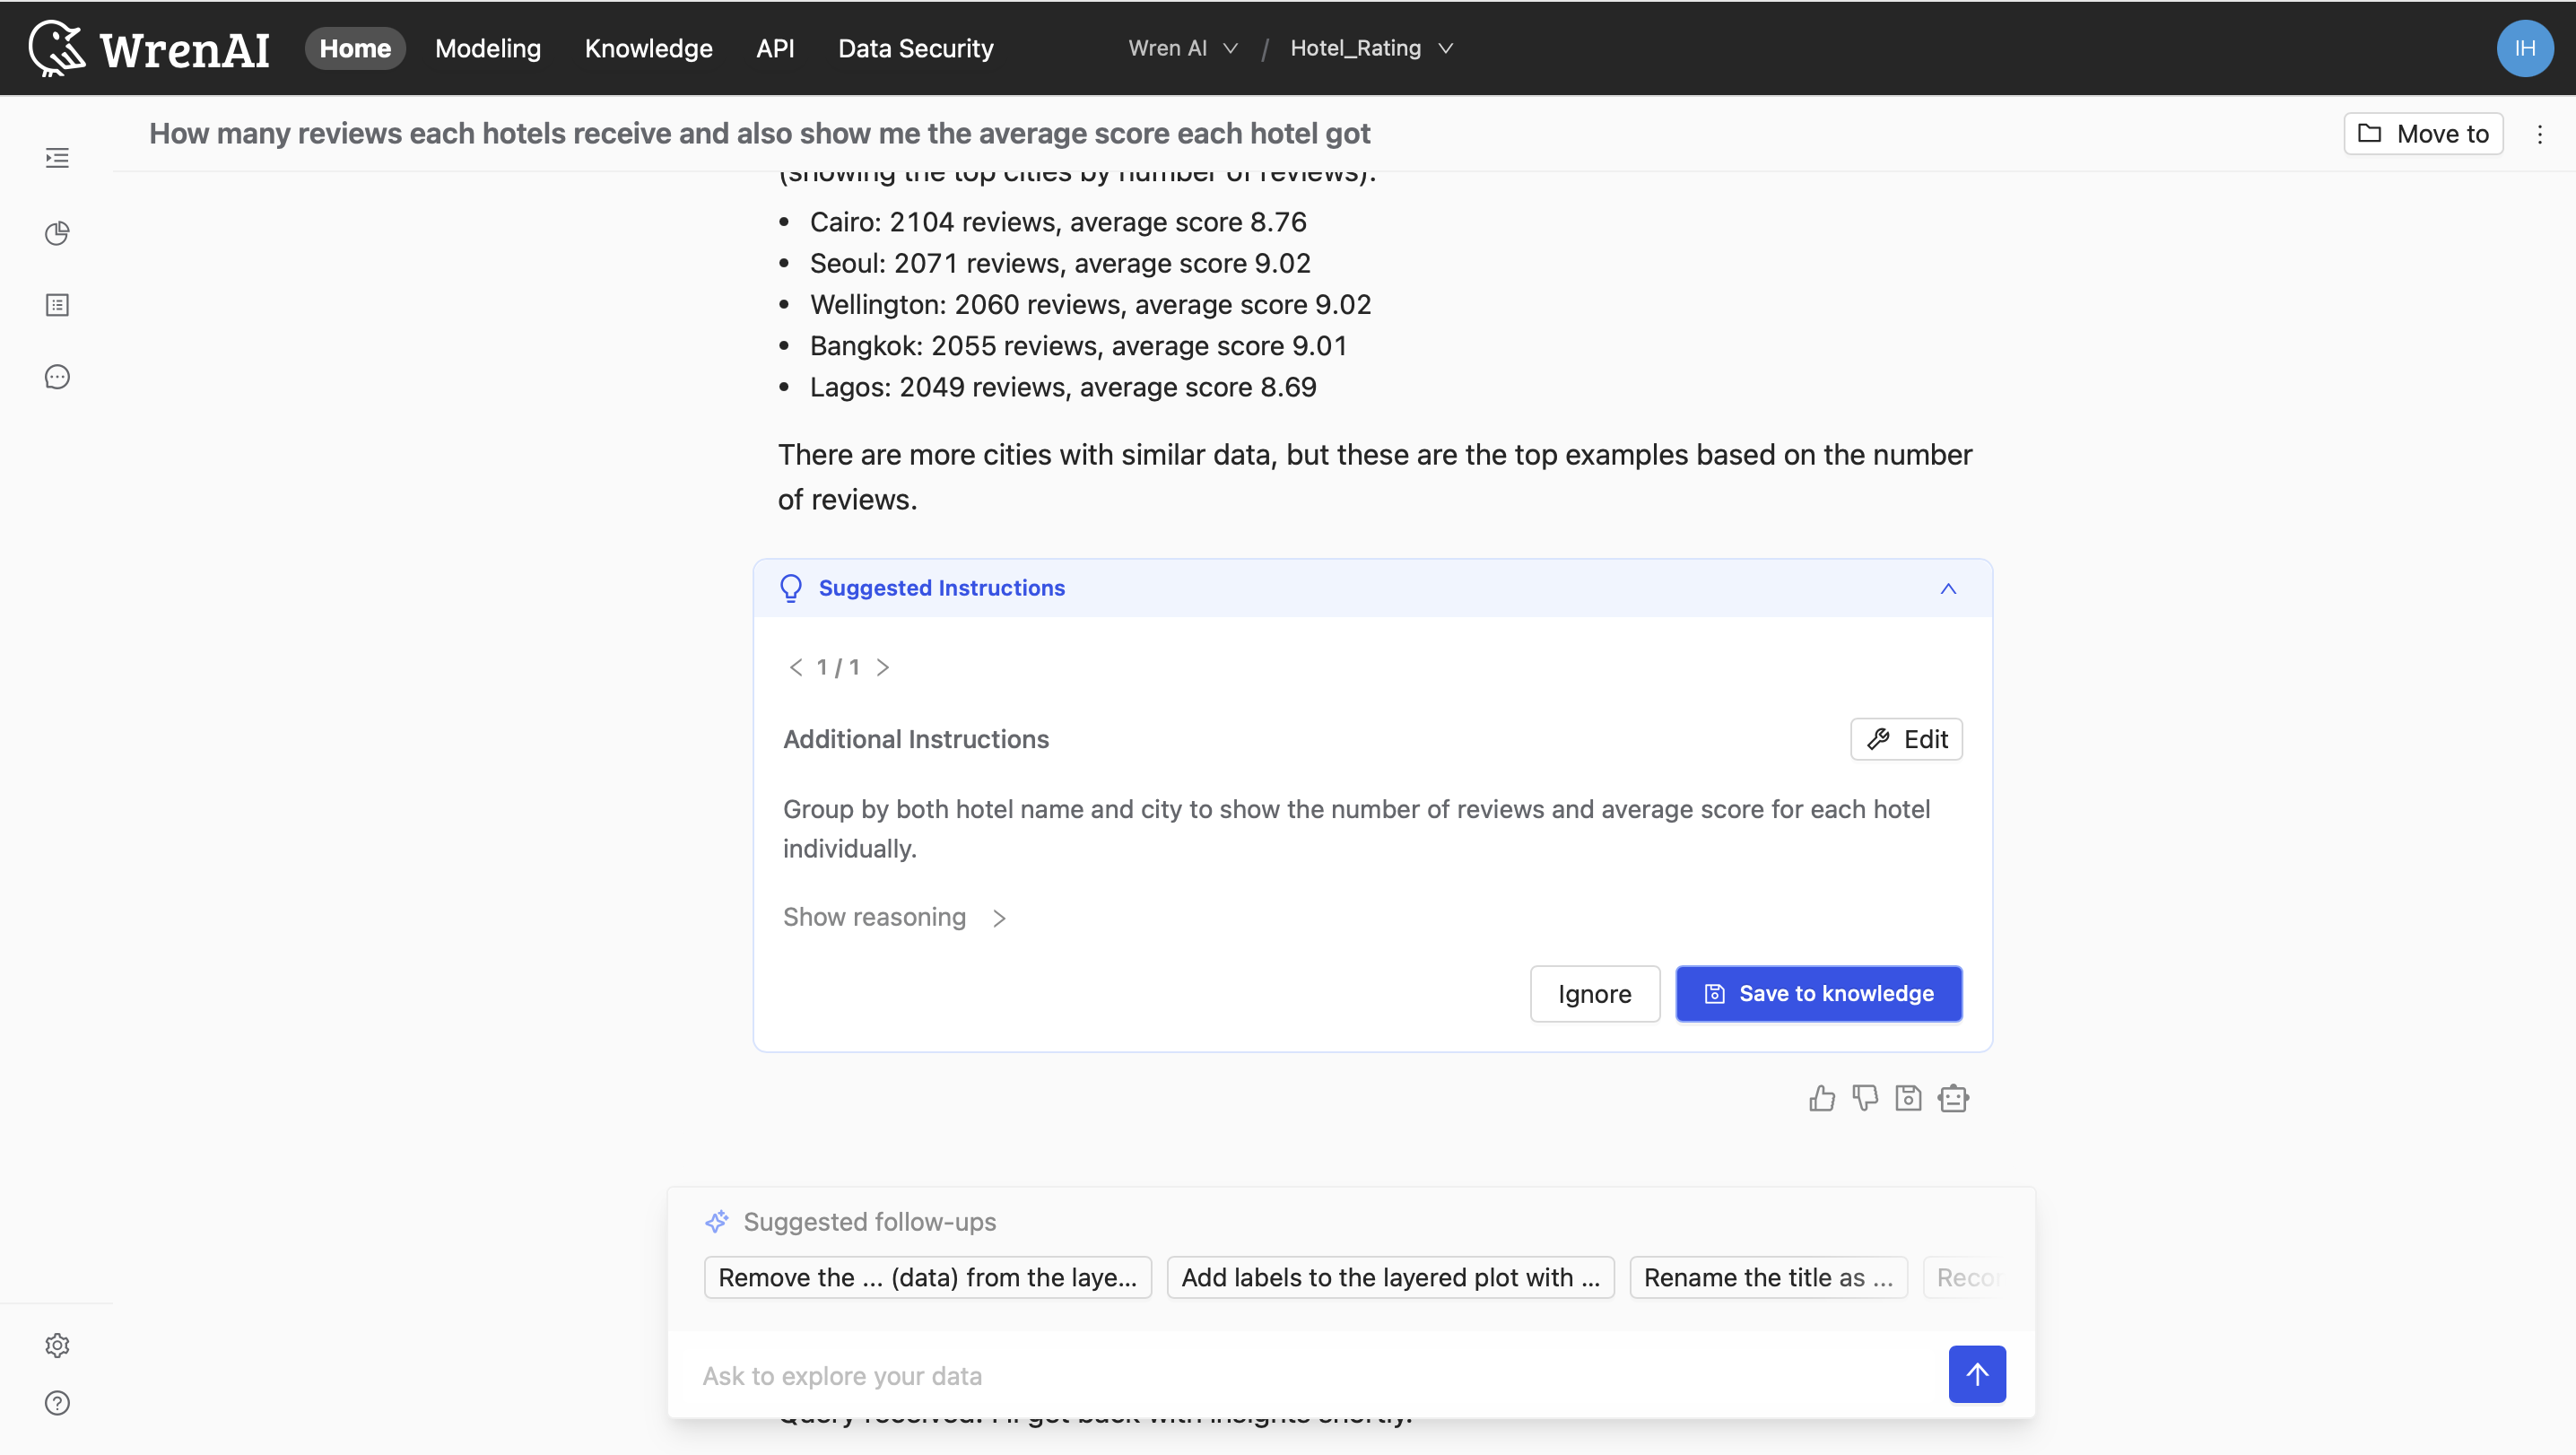
Task: Open the Wren AI workspace dropdown
Action: click(1183, 48)
